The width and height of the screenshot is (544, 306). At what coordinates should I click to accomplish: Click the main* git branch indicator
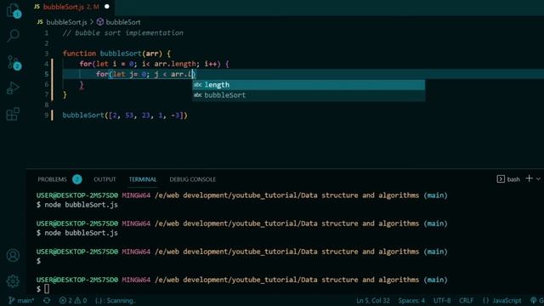[x=20, y=300]
